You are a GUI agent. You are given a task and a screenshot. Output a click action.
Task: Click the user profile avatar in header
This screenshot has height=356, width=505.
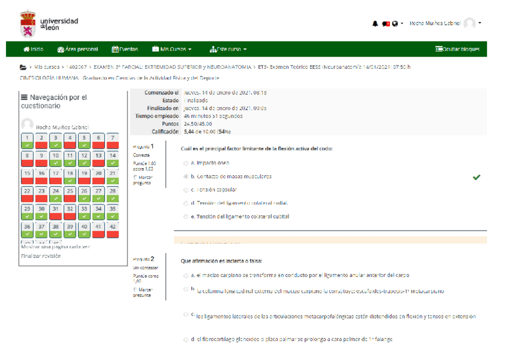tap(470, 24)
